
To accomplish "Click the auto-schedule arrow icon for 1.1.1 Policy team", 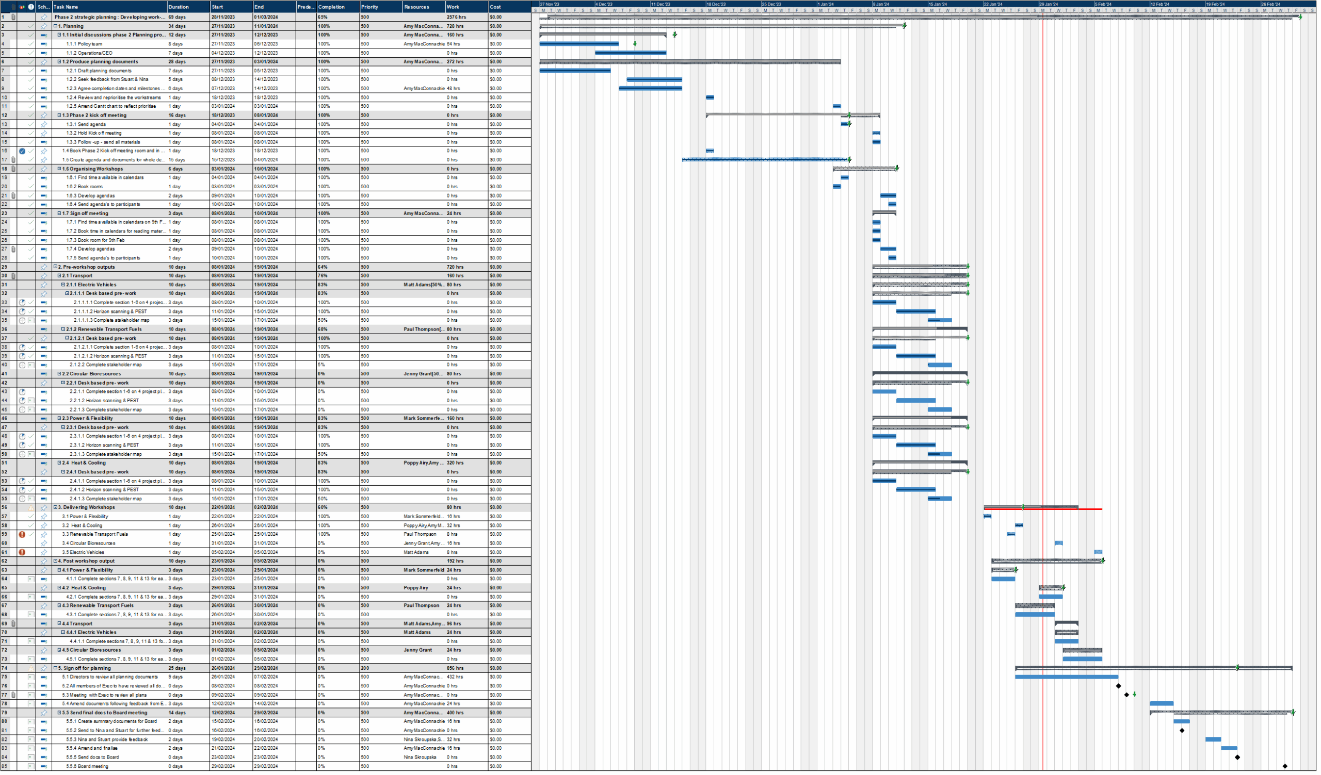I will (44, 44).
